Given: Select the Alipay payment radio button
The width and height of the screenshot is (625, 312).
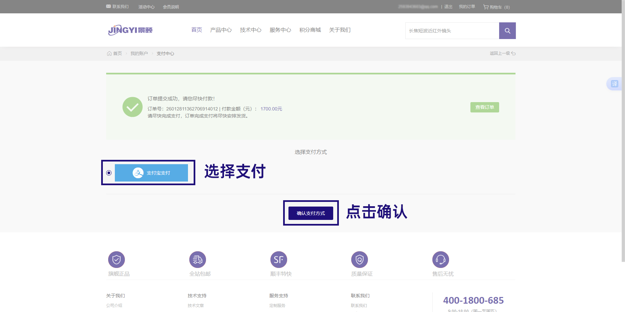Looking at the screenshot, I should [x=109, y=173].
